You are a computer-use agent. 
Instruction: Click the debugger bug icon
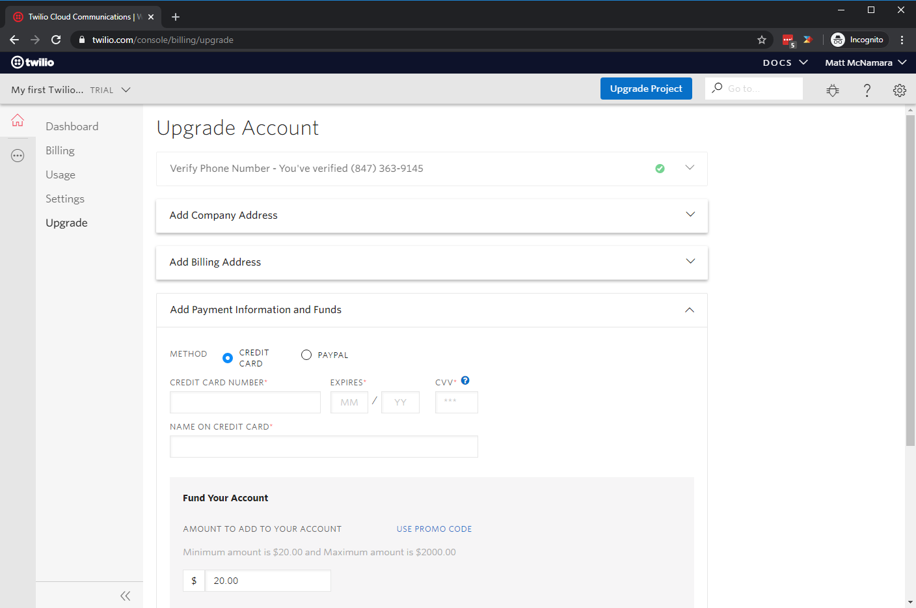point(833,90)
